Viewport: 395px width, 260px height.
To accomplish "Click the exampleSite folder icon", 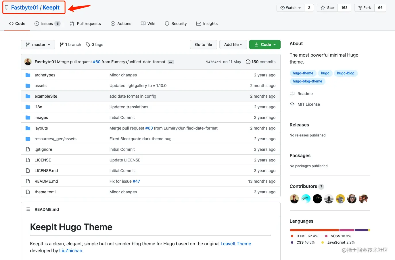I will (28, 96).
